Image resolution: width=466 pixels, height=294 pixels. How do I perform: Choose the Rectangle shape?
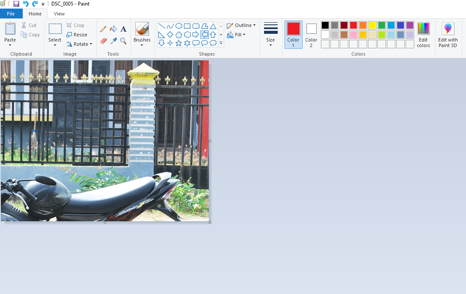[x=187, y=26]
